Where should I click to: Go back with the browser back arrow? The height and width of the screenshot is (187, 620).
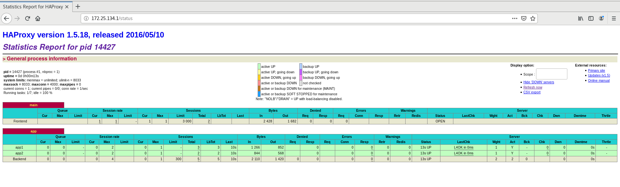tap(6, 18)
